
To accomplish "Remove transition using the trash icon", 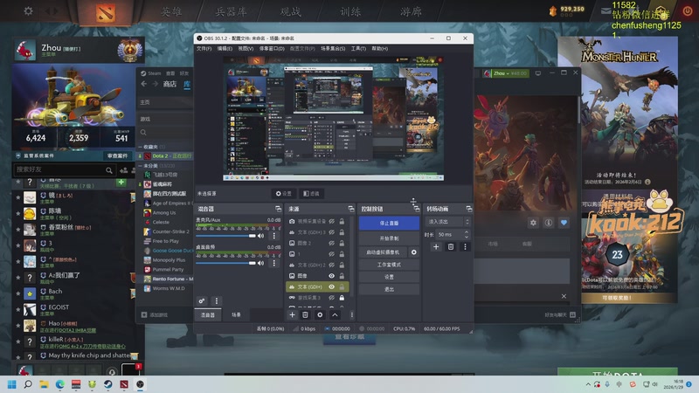I will (451, 246).
